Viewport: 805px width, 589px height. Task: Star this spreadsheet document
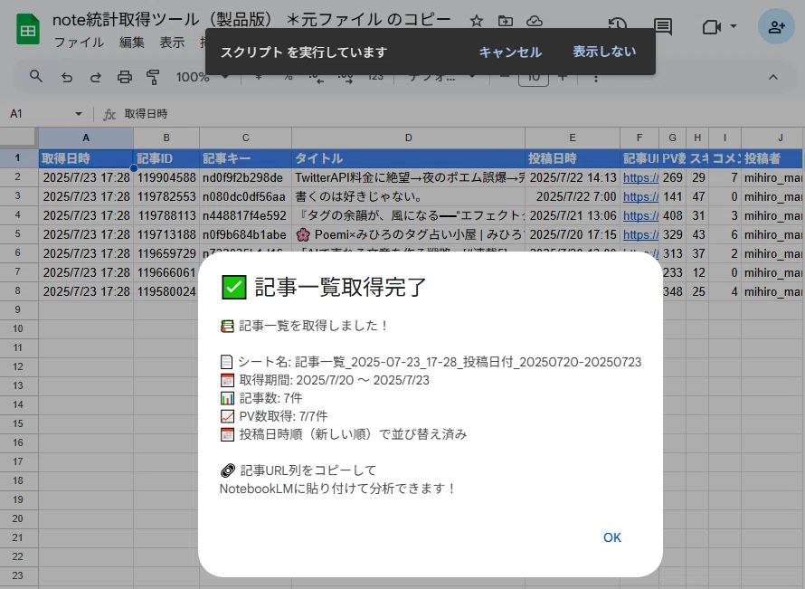pos(477,21)
